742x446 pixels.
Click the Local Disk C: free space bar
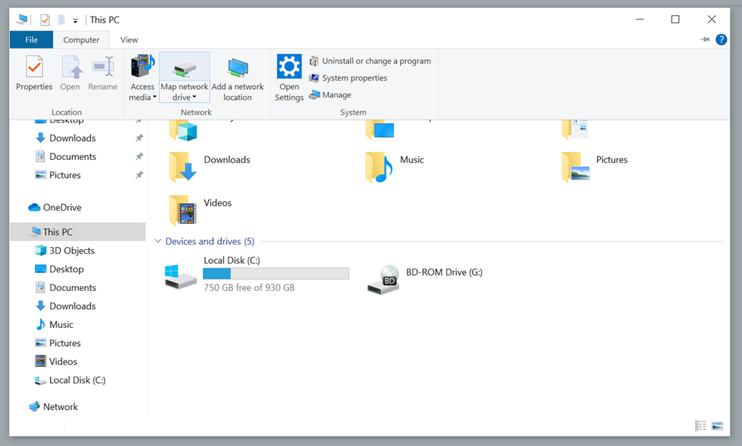[275, 273]
